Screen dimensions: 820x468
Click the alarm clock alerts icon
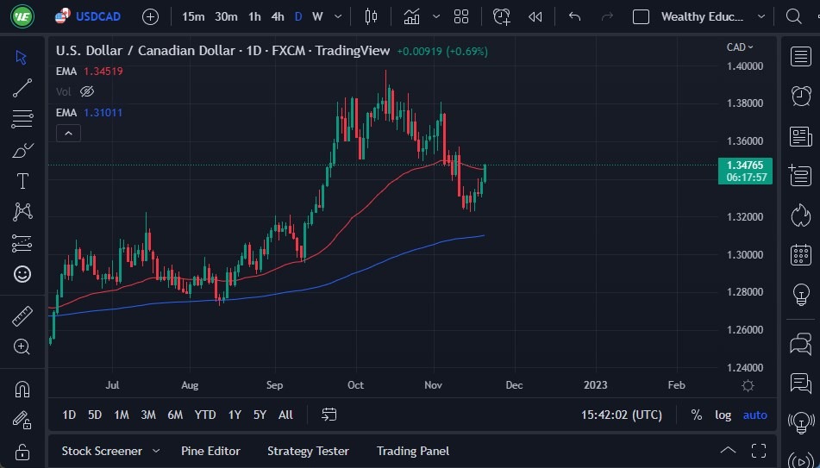click(801, 96)
